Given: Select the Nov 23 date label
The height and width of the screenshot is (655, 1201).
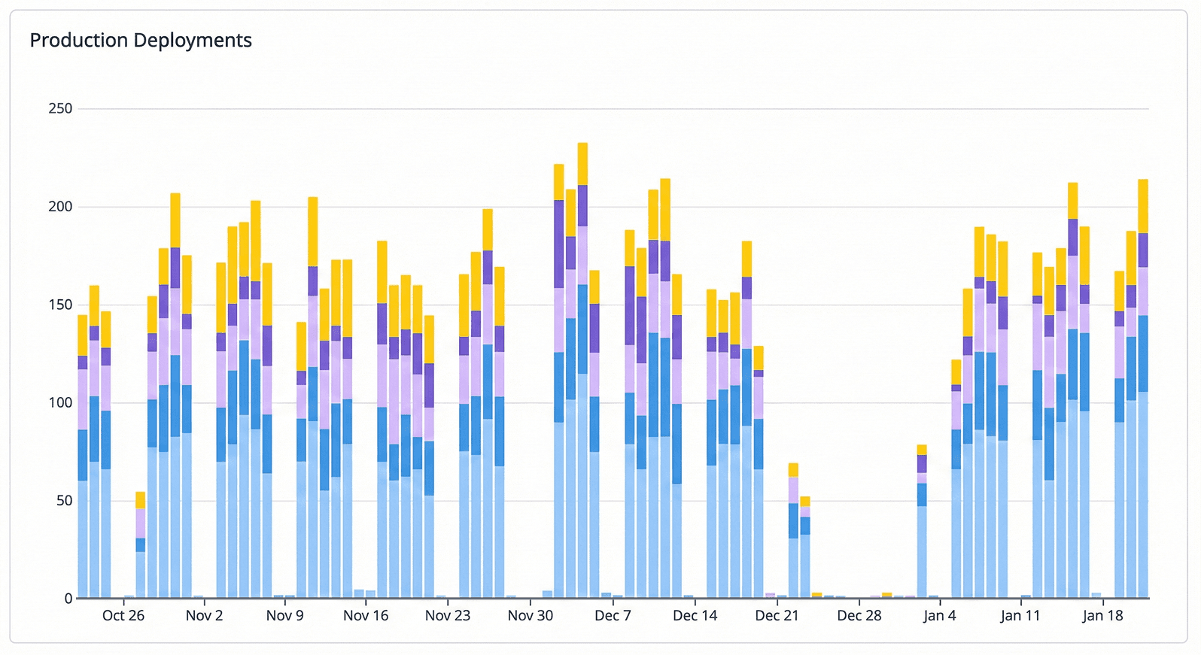Looking at the screenshot, I should tap(448, 616).
